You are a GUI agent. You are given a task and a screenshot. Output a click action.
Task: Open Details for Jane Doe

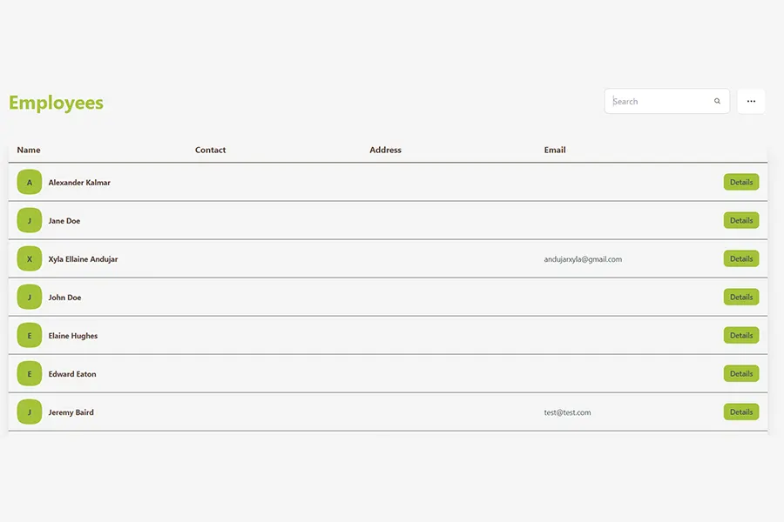(740, 221)
